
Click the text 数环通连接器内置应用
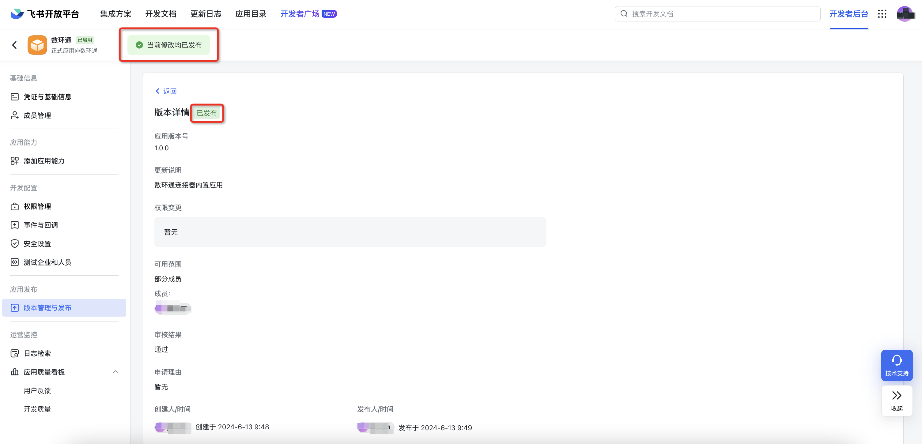click(x=189, y=185)
